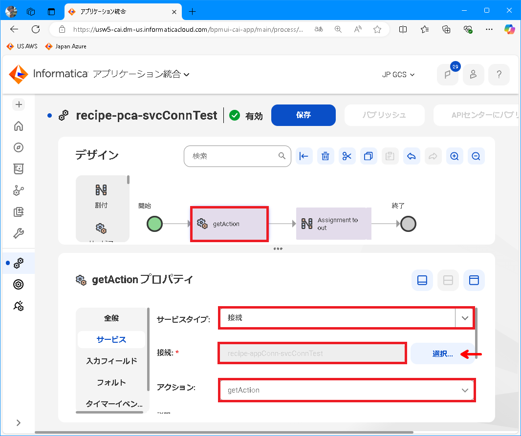Click the パブリッシュ publish button

[x=385, y=115]
